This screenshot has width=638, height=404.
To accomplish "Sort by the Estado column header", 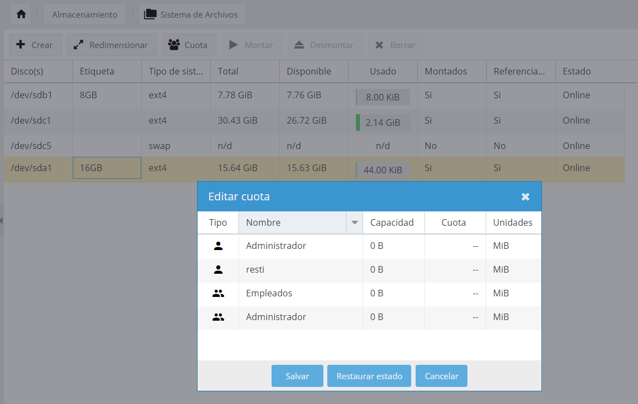I will (x=590, y=71).
